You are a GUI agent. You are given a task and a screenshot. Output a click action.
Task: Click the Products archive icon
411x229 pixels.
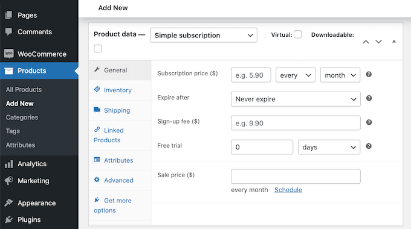(8, 71)
